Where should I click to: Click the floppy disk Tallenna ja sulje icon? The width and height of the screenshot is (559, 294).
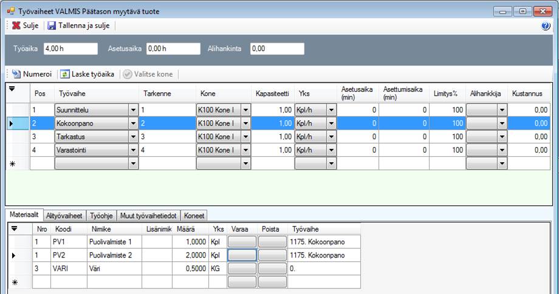tap(52, 26)
